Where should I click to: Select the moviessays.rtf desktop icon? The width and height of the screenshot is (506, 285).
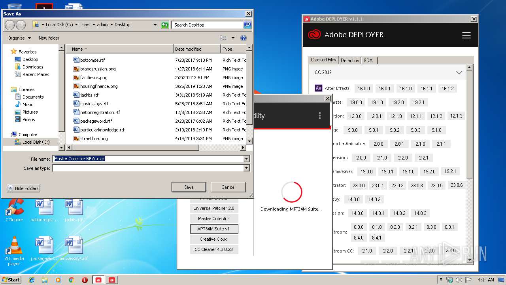click(x=74, y=249)
